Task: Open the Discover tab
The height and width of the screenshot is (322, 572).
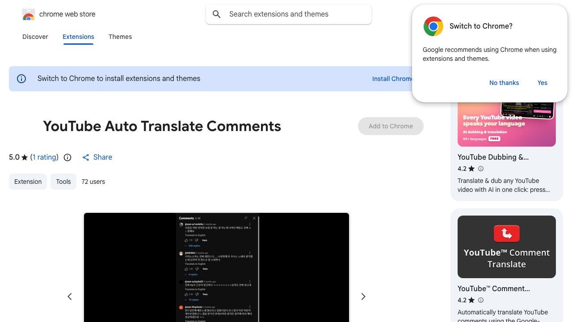Action: pyautogui.click(x=35, y=37)
